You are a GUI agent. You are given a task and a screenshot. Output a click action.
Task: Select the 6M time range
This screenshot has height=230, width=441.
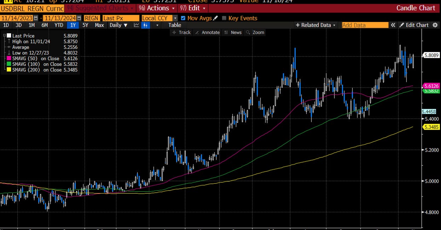(45, 25)
